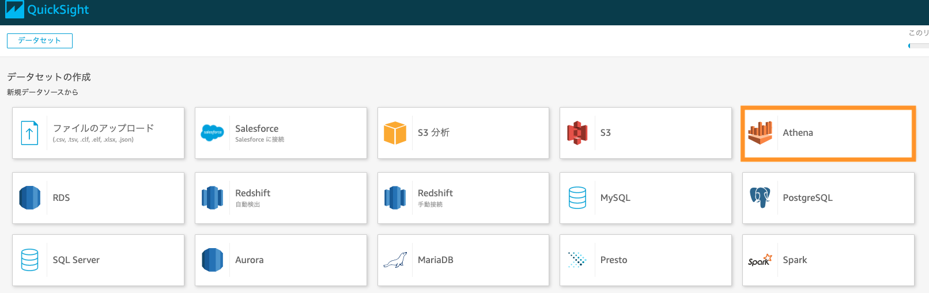Open the データセット button

pos(39,41)
